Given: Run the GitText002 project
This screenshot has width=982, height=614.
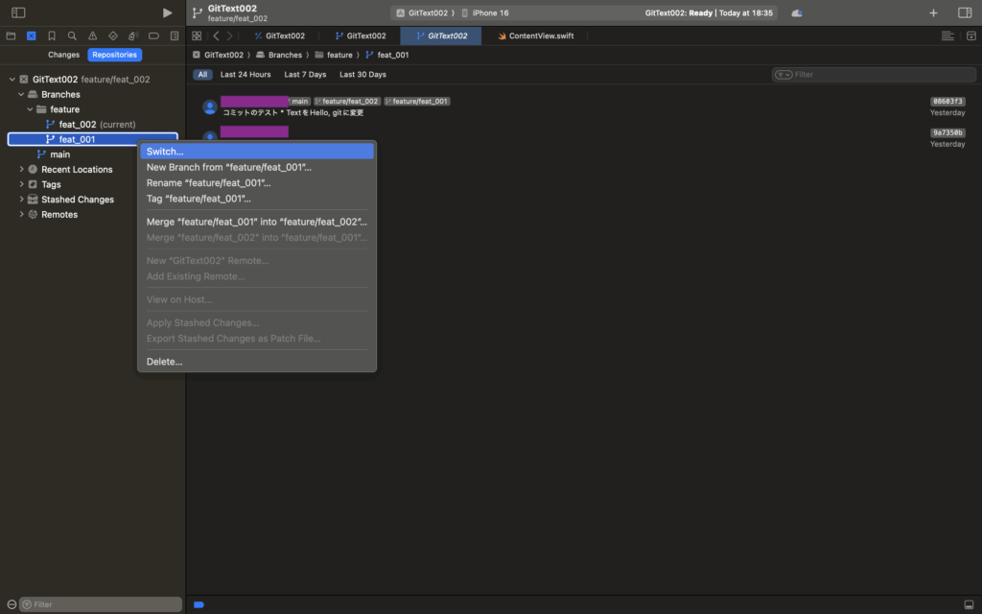Looking at the screenshot, I should [x=167, y=12].
